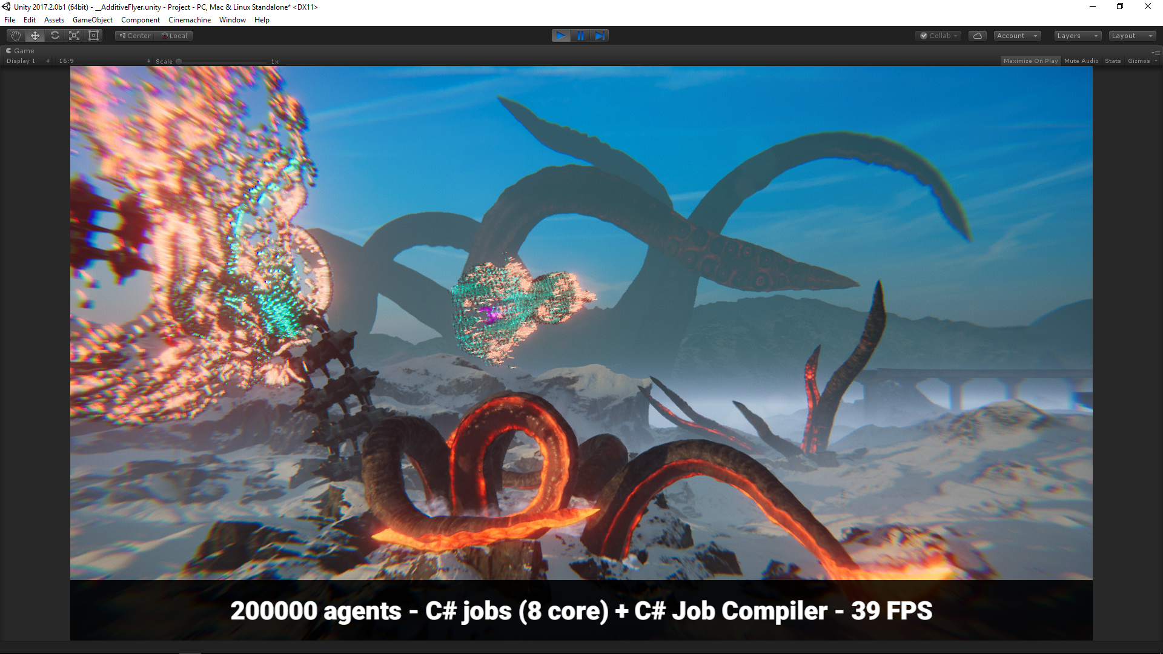Screen dimensions: 1163x654
Task: Toggle Maximize On Play
Action: tap(1030, 61)
